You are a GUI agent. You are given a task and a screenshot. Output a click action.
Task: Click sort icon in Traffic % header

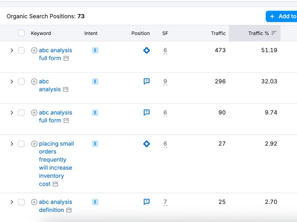click(x=274, y=33)
